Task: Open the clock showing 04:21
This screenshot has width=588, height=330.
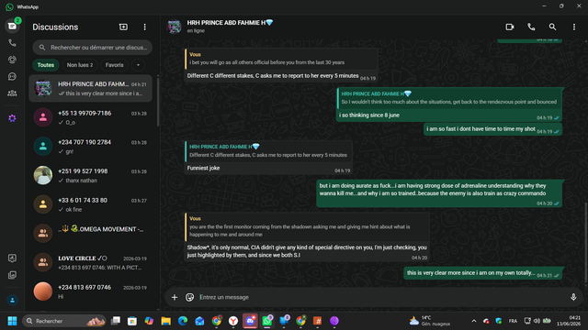Action: tap(569, 321)
